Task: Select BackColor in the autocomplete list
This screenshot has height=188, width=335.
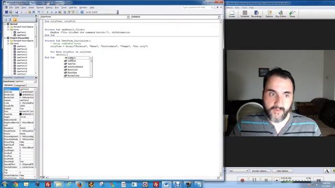Action: [72, 69]
